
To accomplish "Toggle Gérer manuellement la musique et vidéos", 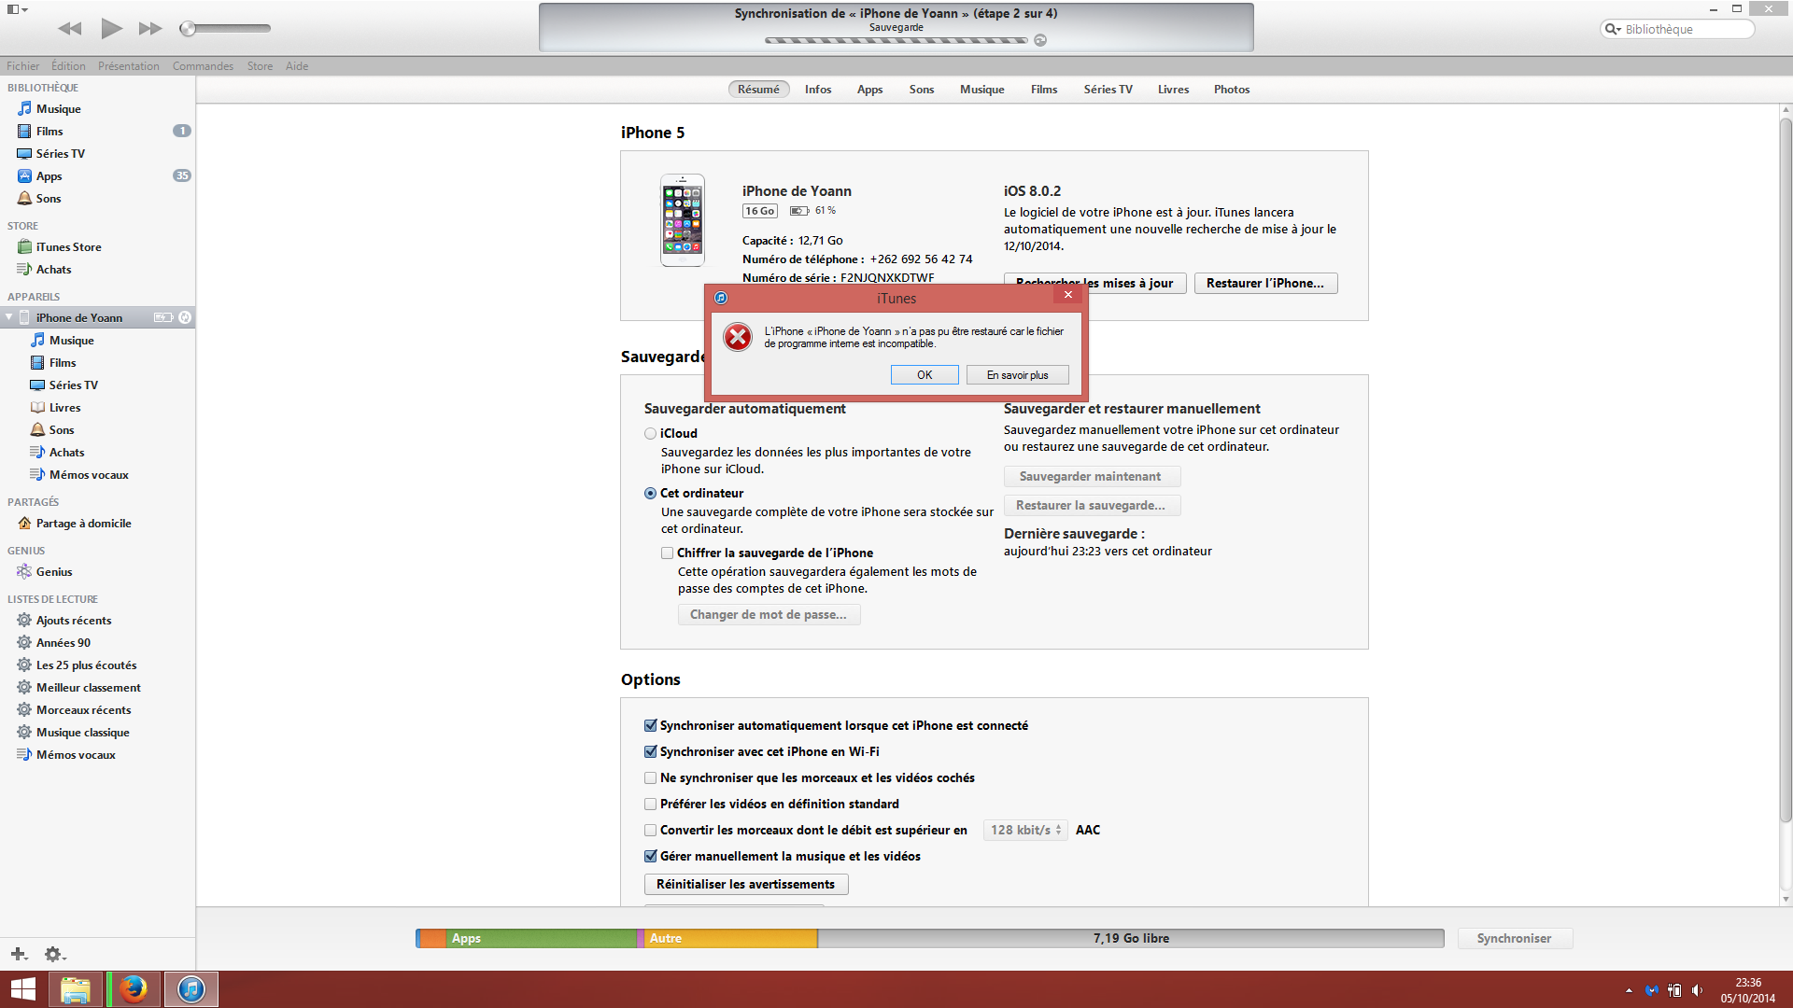I will [x=650, y=857].
